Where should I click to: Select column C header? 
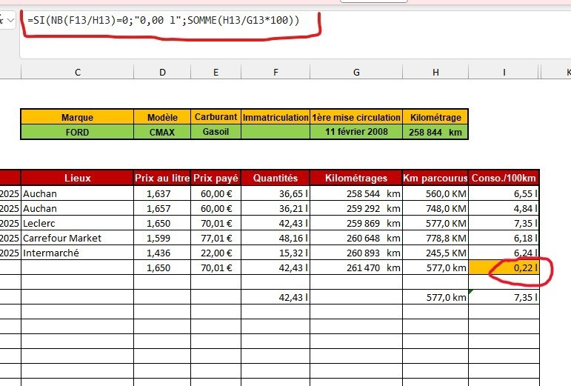[78, 72]
